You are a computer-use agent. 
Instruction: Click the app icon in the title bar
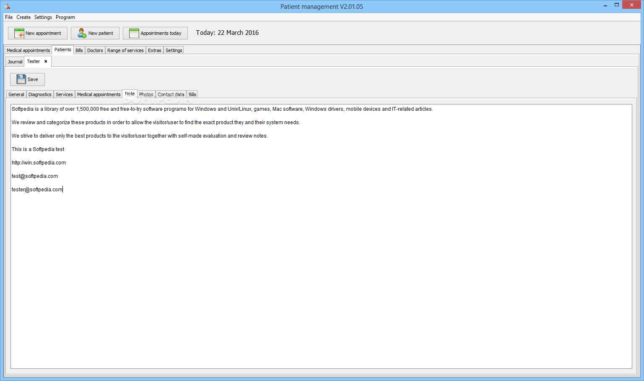pos(7,6)
